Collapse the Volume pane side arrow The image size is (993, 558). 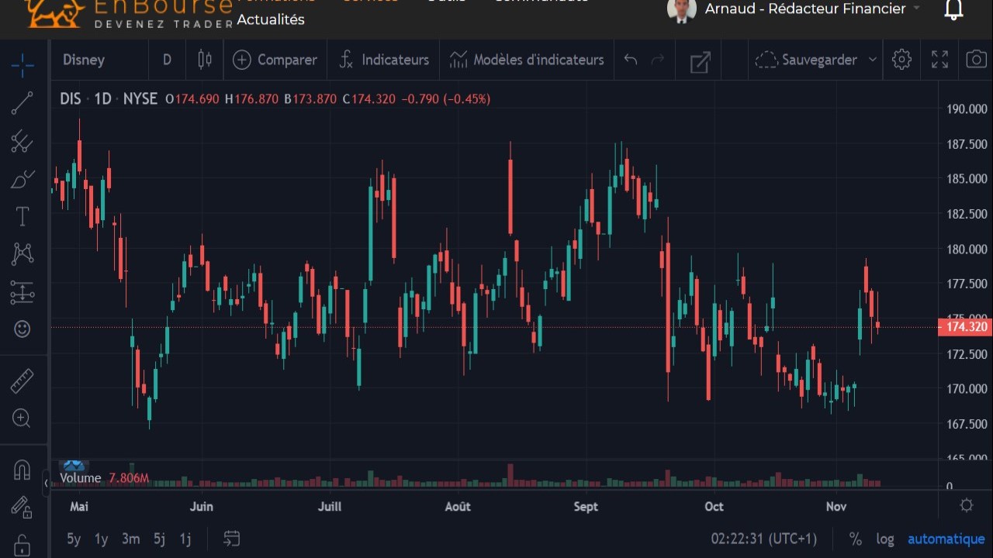pyautogui.click(x=46, y=483)
